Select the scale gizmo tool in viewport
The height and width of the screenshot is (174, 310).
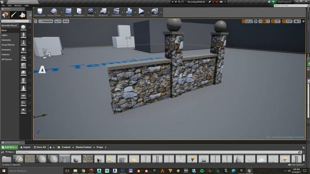point(251,21)
